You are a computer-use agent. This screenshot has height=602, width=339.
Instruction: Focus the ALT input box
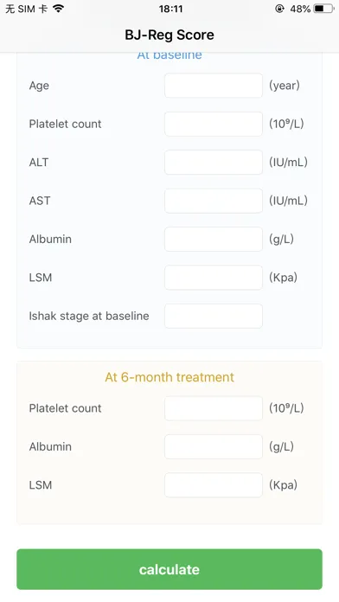[214, 163]
